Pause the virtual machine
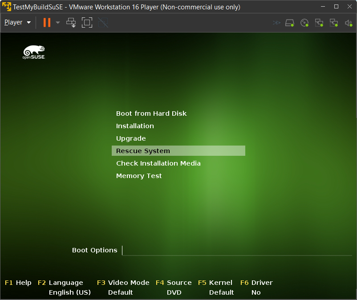 [47, 22]
